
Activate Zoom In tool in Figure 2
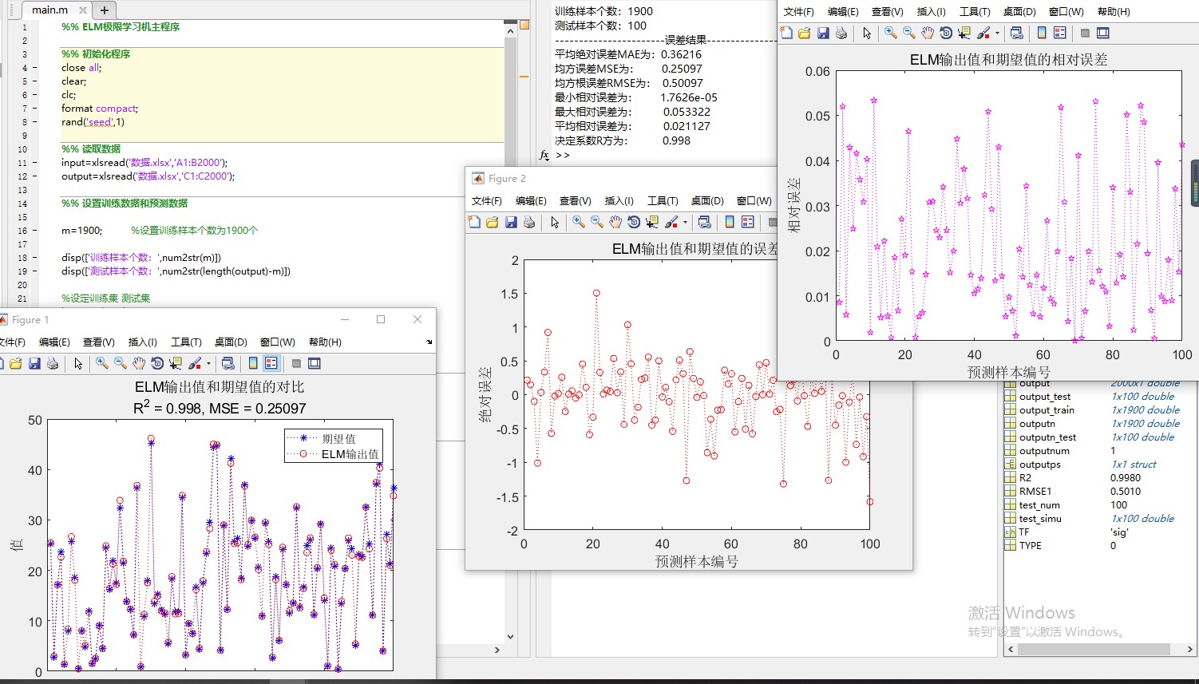(x=579, y=222)
